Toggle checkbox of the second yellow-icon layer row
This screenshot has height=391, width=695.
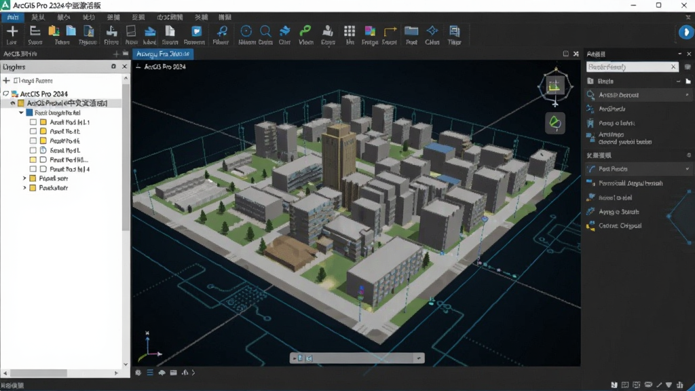click(33, 131)
